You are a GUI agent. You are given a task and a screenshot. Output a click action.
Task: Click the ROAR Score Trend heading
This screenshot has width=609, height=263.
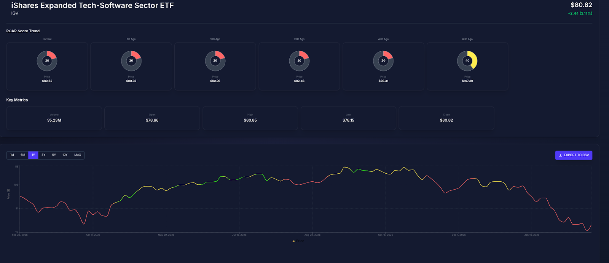point(23,31)
